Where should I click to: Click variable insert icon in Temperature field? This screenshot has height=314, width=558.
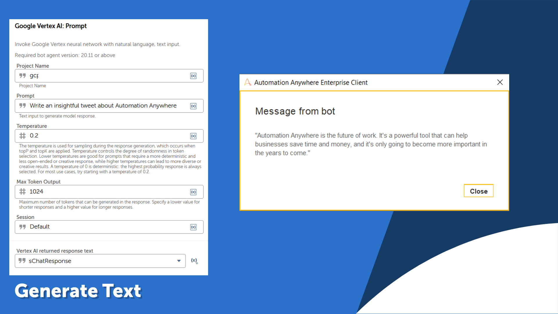click(193, 136)
